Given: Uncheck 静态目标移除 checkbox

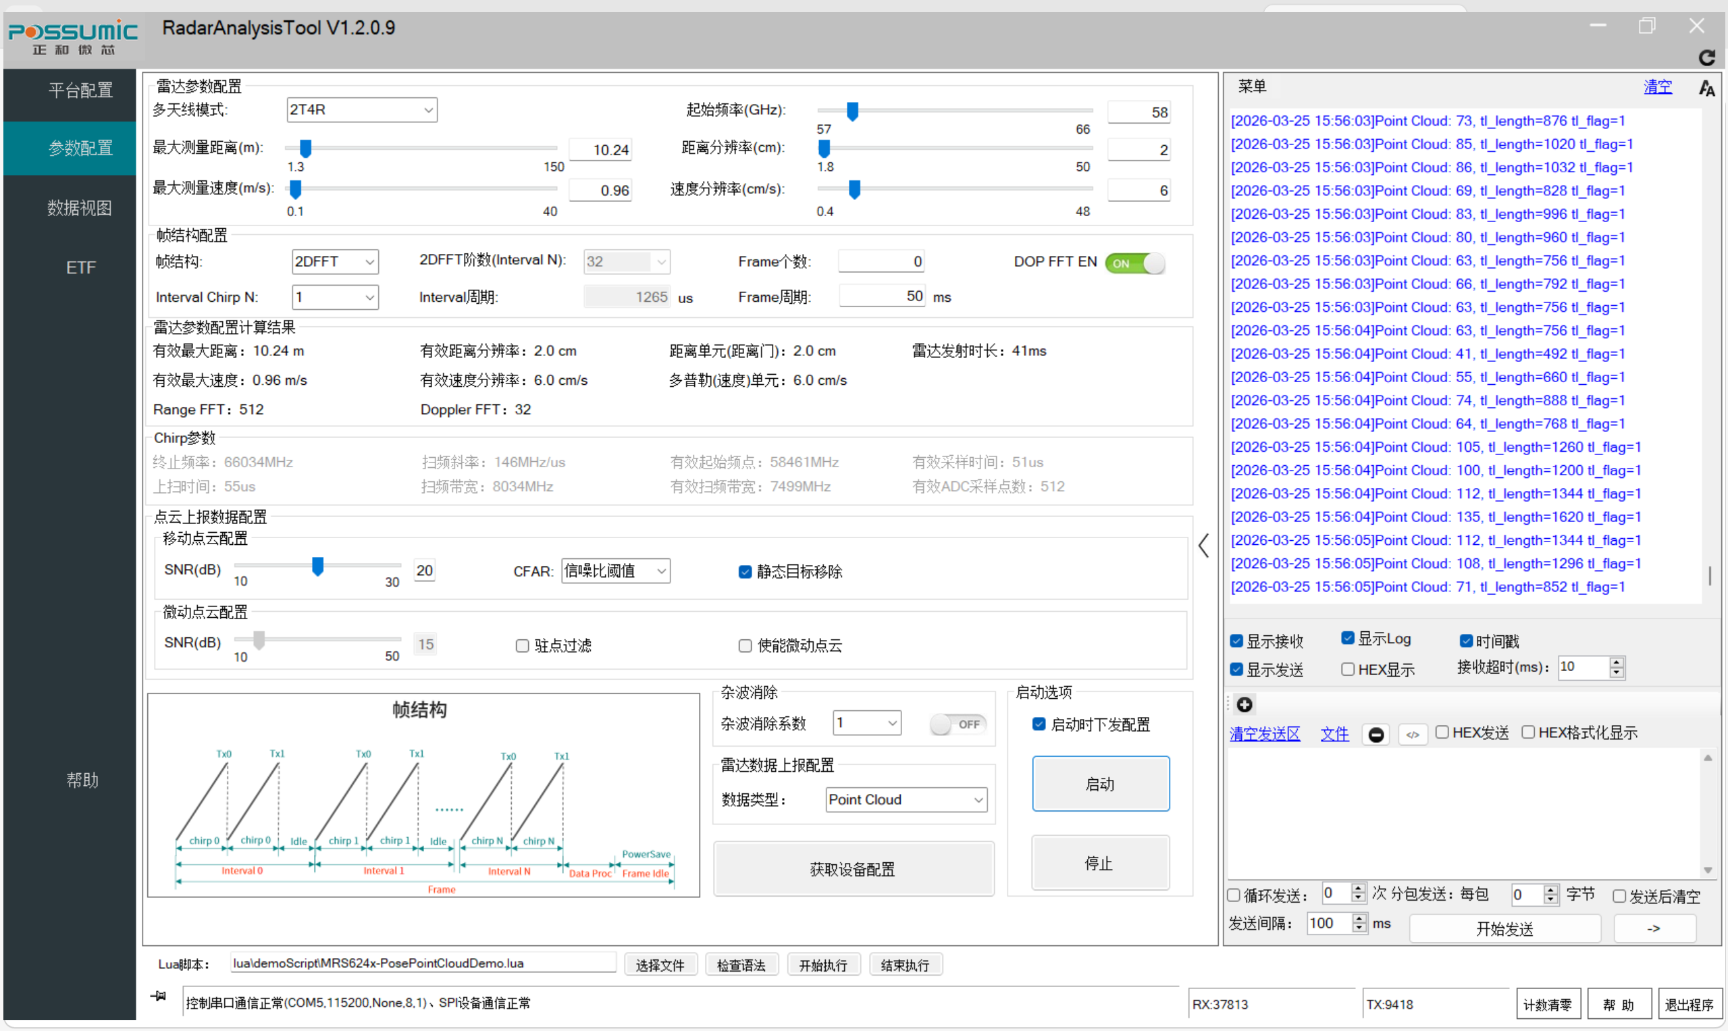Looking at the screenshot, I should 745,572.
